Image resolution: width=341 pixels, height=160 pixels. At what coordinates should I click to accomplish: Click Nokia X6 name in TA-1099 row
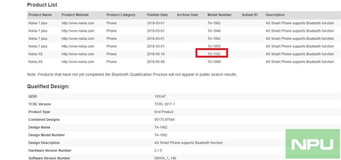coord(35,62)
